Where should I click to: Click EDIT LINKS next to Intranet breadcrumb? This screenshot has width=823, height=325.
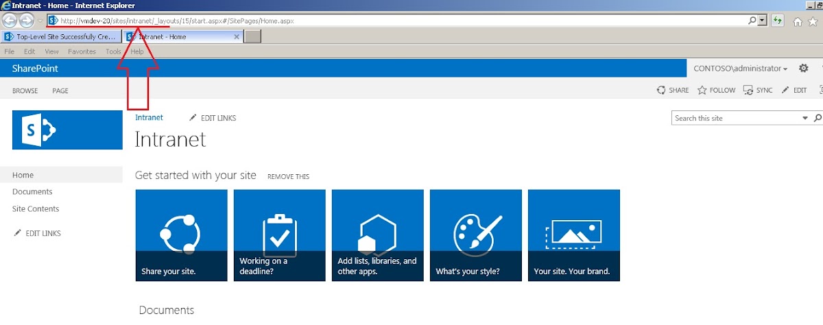[x=213, y=118]
